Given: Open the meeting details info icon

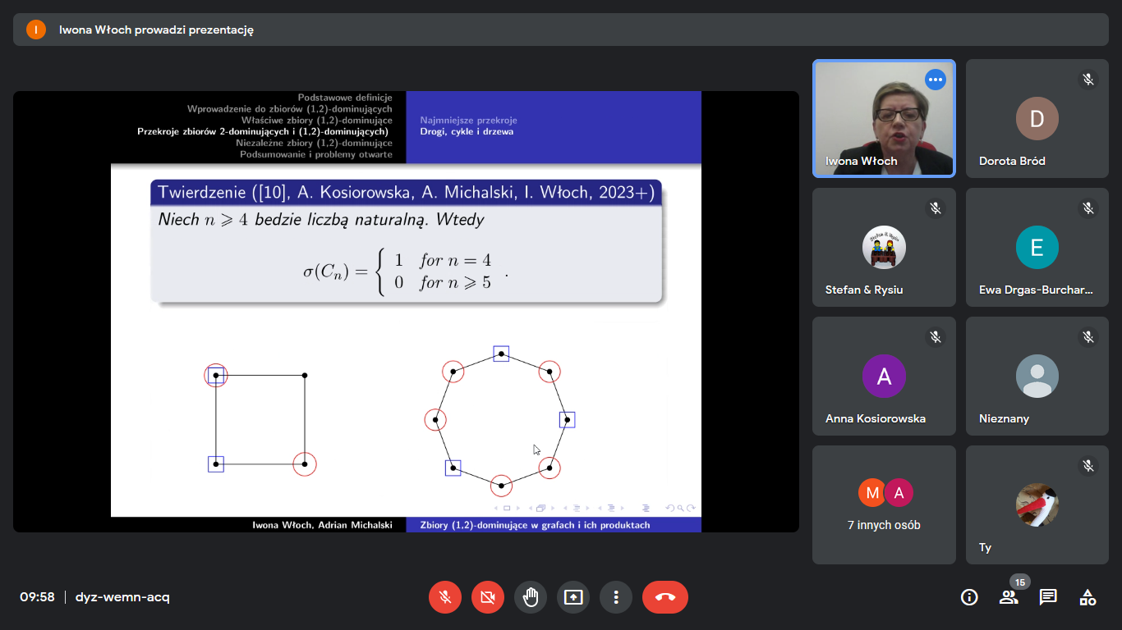Looking at the screenshot, I should click(969, 597).
